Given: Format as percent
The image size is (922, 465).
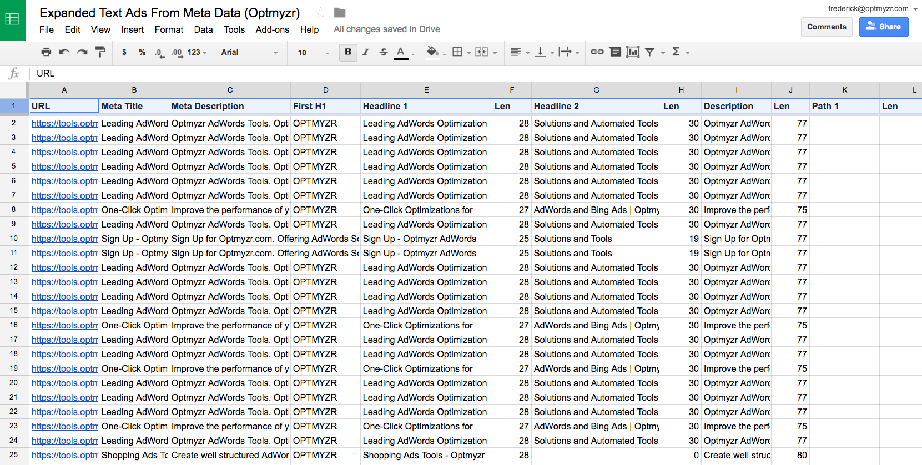Looking at the screenshot, I should tap(142, 52).
